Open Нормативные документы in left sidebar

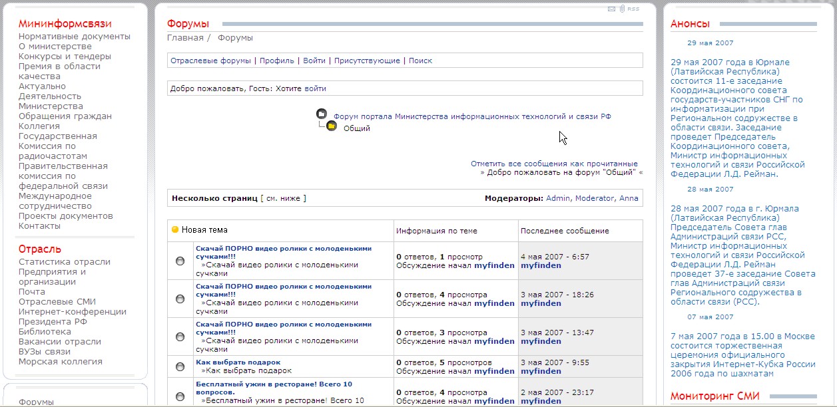coord(75,37)
